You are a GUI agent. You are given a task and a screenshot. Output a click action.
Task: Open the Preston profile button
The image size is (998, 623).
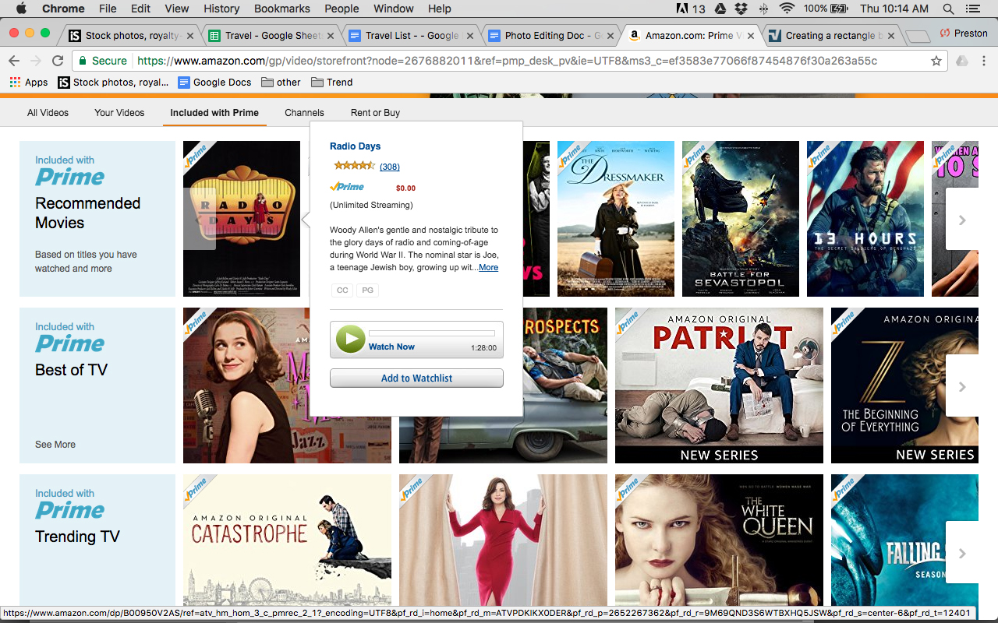964,33
